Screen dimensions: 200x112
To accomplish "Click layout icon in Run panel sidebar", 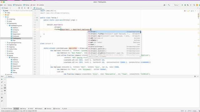I will pyautogui.click(x=2, y=97).
